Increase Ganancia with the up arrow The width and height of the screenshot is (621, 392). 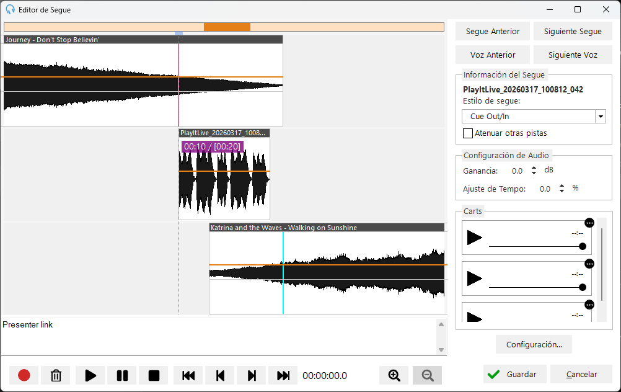[x=534, y=168]
